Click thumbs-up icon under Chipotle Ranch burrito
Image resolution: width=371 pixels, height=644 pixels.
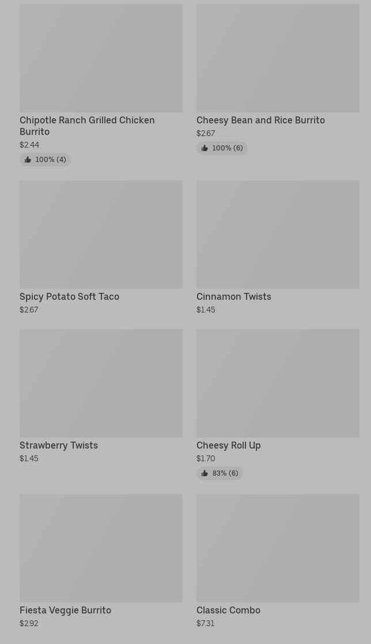click(x=28, y=160)
